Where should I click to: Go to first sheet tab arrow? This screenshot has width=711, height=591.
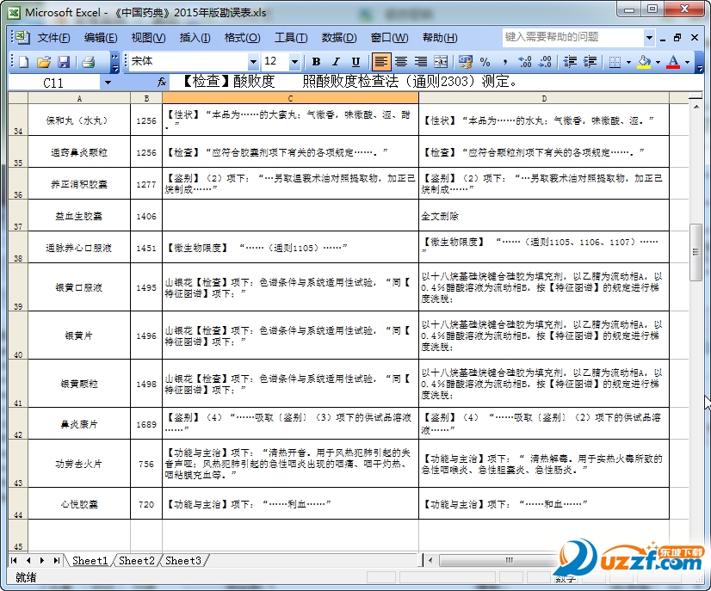pyautogui.click(x=14, y=561)
